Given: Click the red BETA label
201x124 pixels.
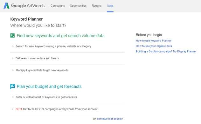Looking at the screenshot, I should [19, 109].
